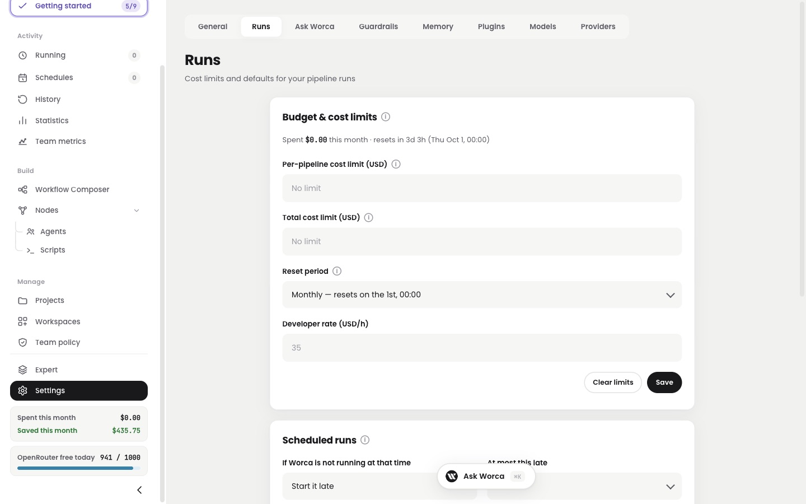
Task: Click the Workflow Composer icon
Action: tap(22, 190)
